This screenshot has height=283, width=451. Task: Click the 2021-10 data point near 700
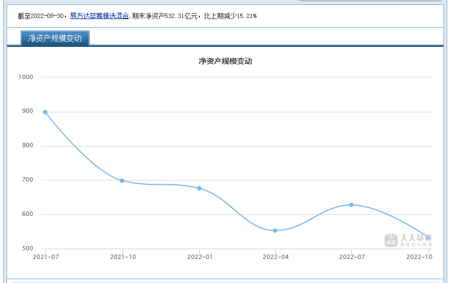tap(122, 180)
